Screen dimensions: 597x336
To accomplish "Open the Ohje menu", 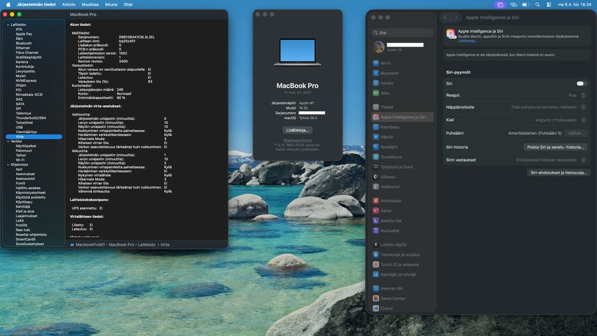I will point(128,4).
